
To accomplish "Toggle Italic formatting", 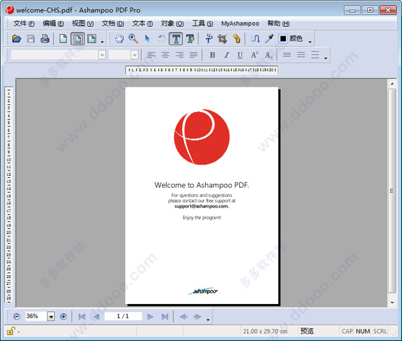I will point(226,55).
